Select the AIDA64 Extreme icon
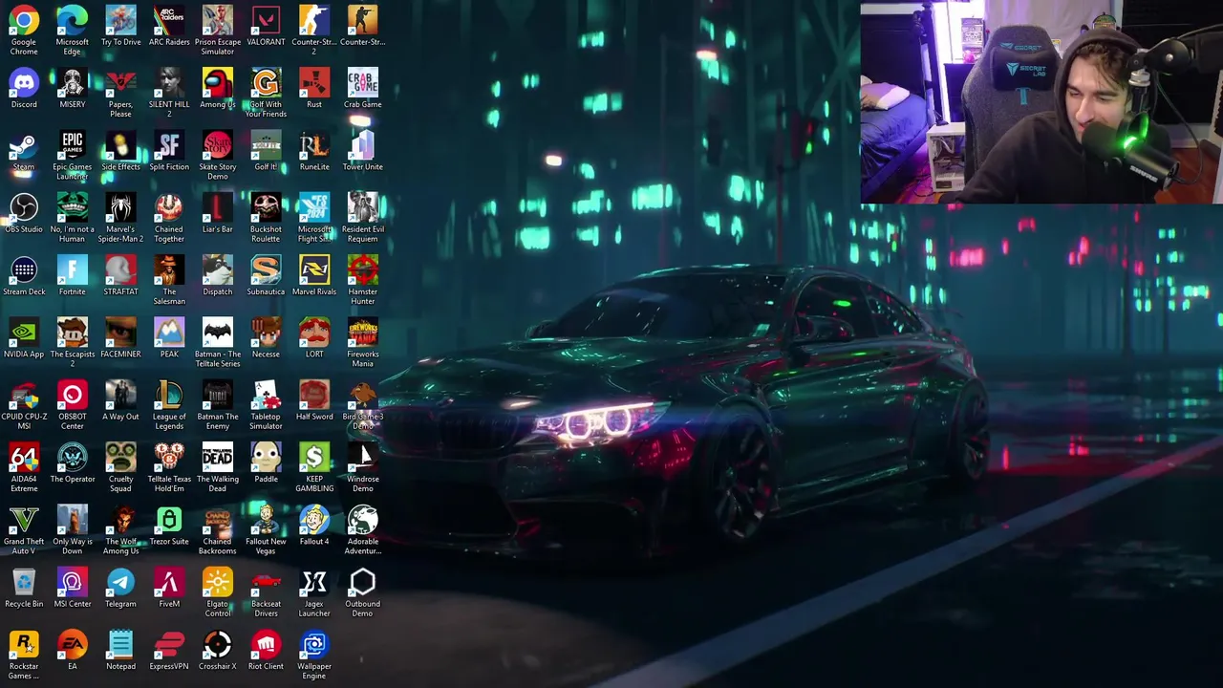1223x688 pixels. coord(24,458)
